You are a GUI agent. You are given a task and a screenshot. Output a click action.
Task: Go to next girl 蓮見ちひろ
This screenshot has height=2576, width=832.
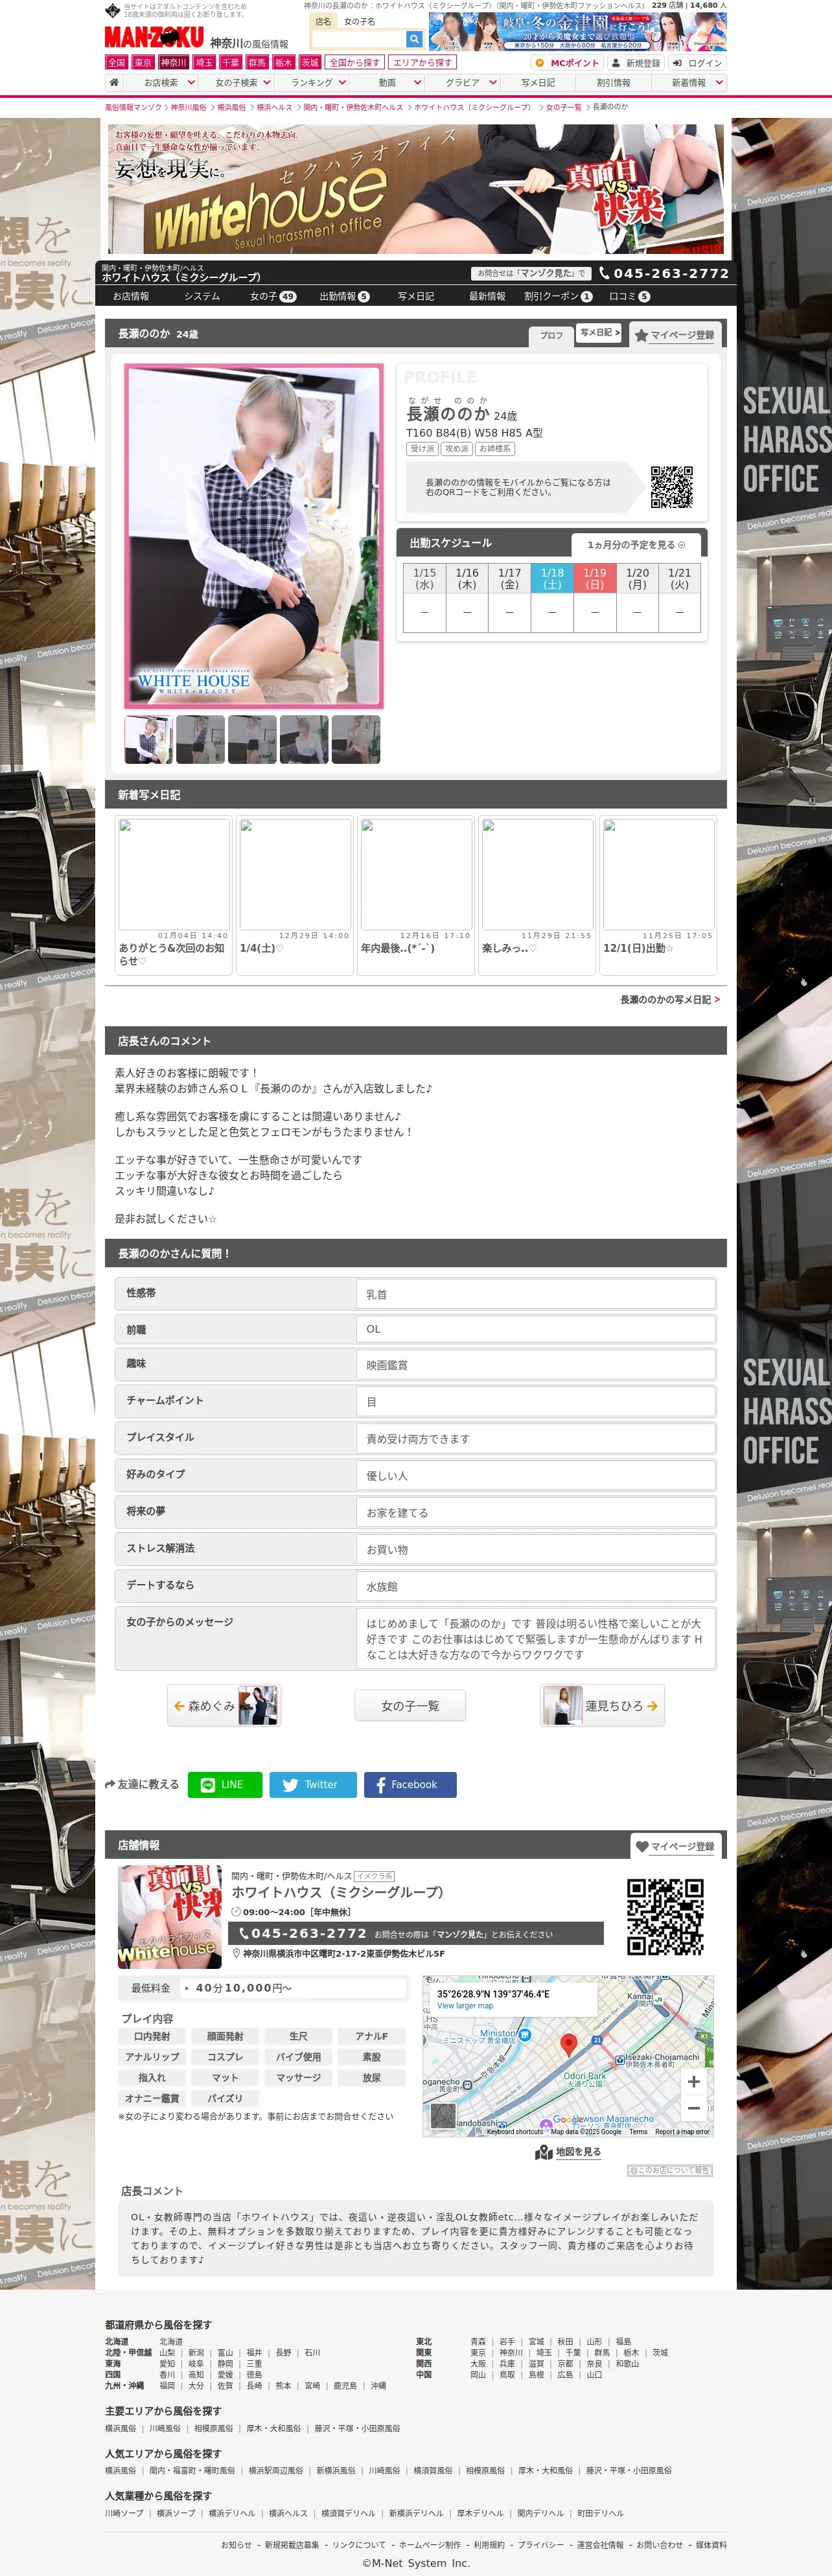pyautogui.click(x=602, y=1706)
